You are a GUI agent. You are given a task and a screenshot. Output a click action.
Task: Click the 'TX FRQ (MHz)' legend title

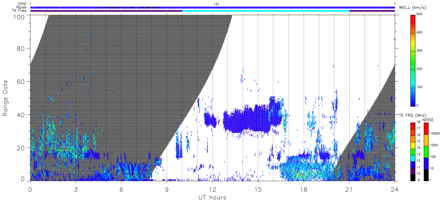click(413, 115)
